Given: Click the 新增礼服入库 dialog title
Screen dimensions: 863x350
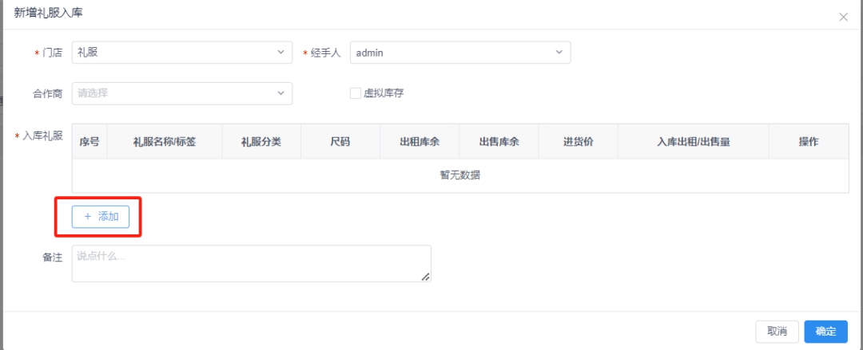Looking at the screenshot, I should click(48, 14).
